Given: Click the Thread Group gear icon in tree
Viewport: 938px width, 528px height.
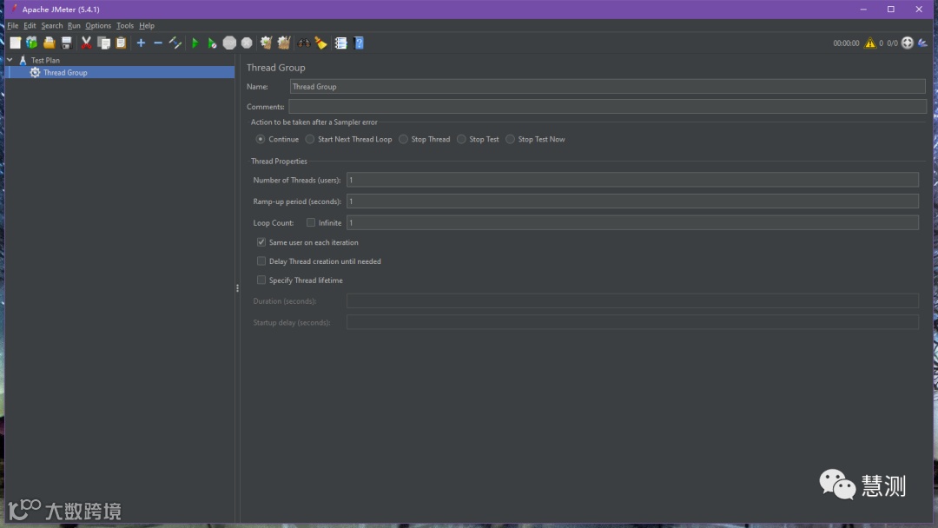Looking at the screenshot, I should pyautogui.click(x=35, y=72).
